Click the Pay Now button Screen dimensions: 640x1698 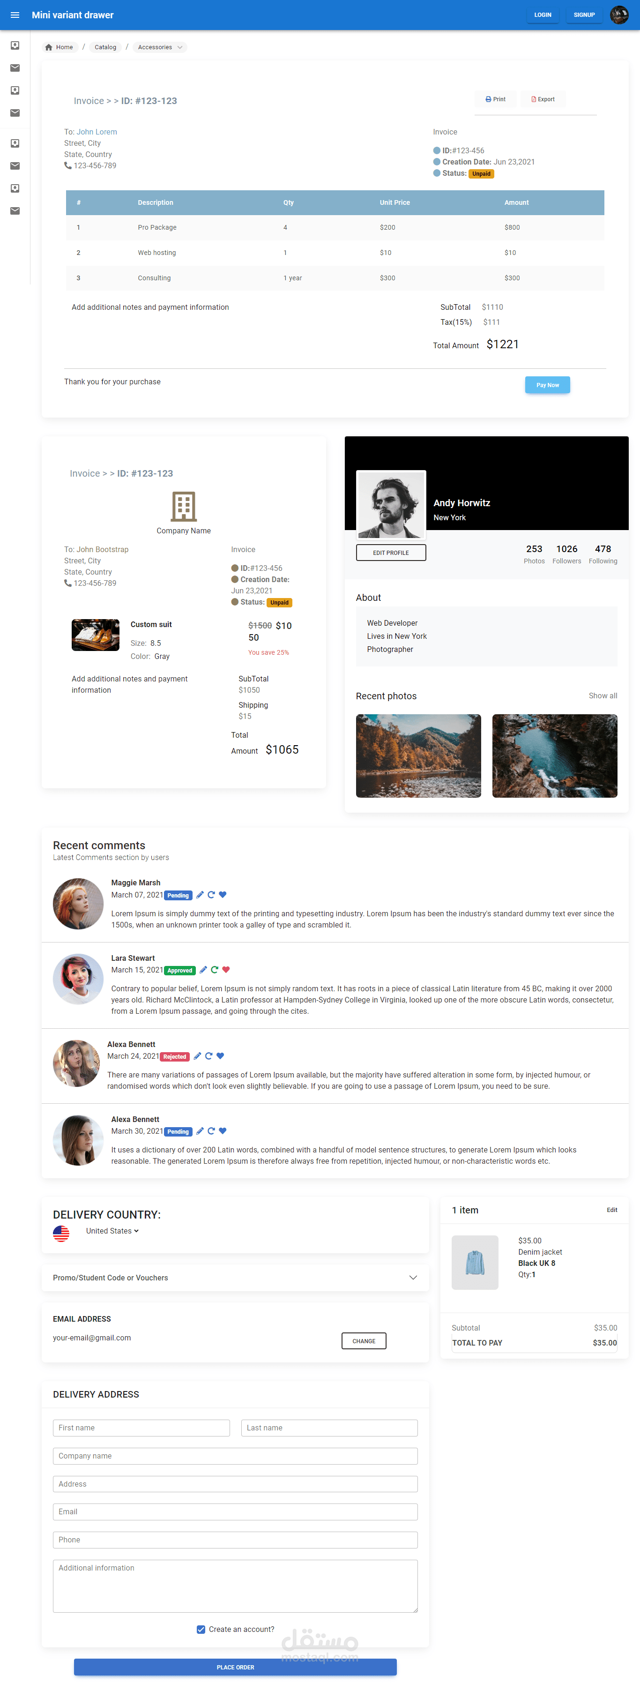pyautogui.click(x=547, y=385)
